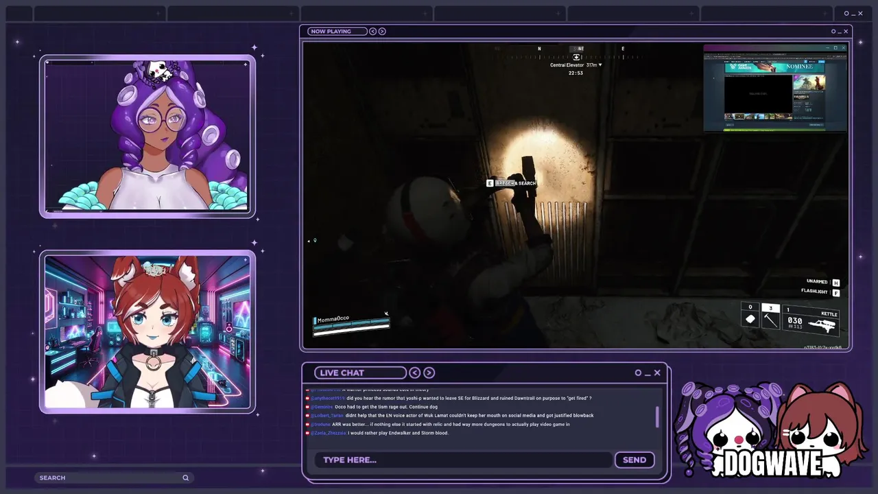Click the message 'I would rather play Endwalker'
The height and width of the screenshot is (494, 878).
pos(398,433)
